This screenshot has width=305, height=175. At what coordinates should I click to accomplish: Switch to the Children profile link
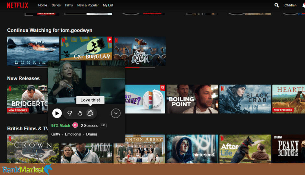pos(290,5)
